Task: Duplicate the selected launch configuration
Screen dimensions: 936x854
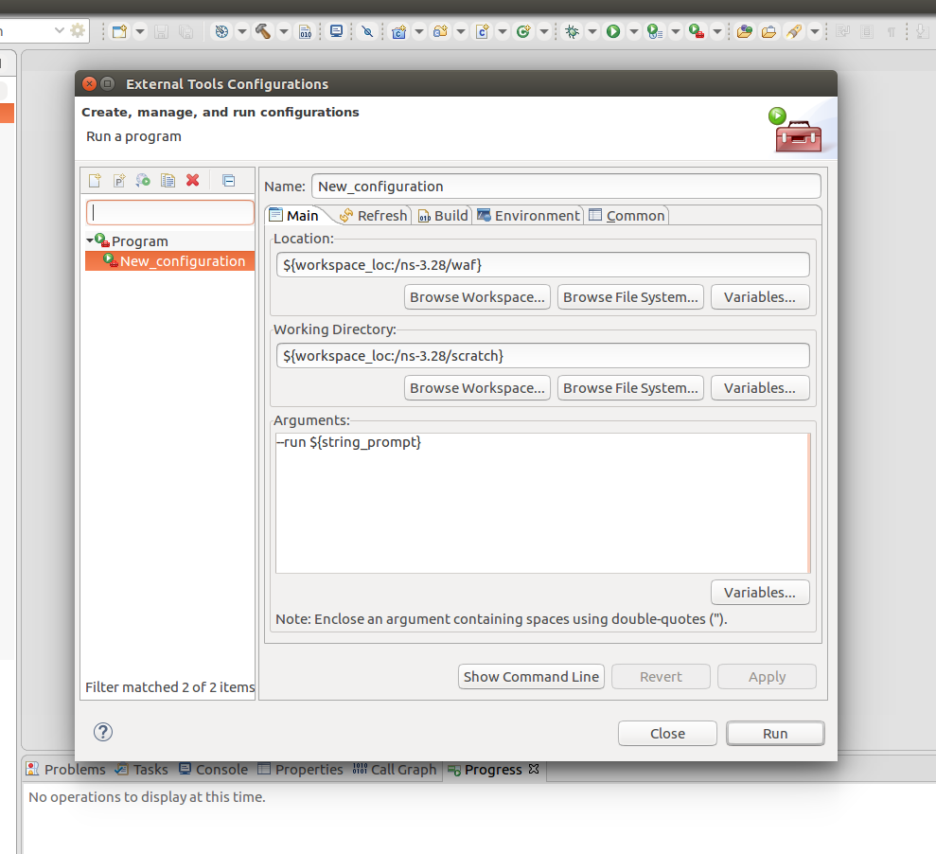Action: click(168, 181)
